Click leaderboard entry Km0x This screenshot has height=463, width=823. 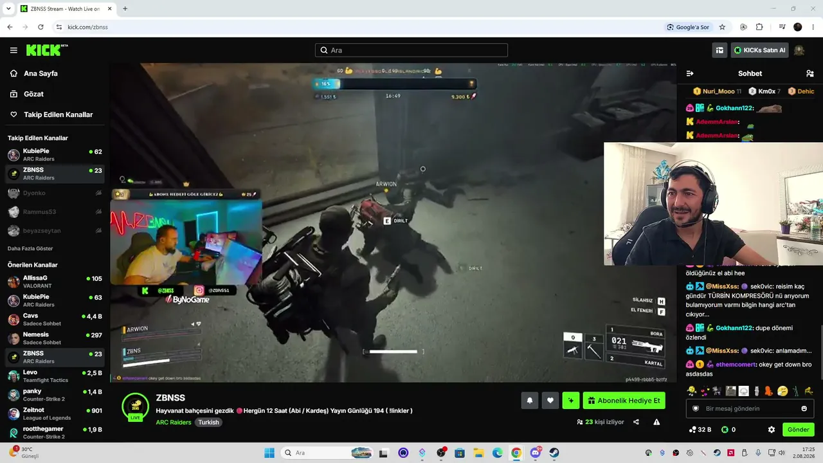pos(764,91)
